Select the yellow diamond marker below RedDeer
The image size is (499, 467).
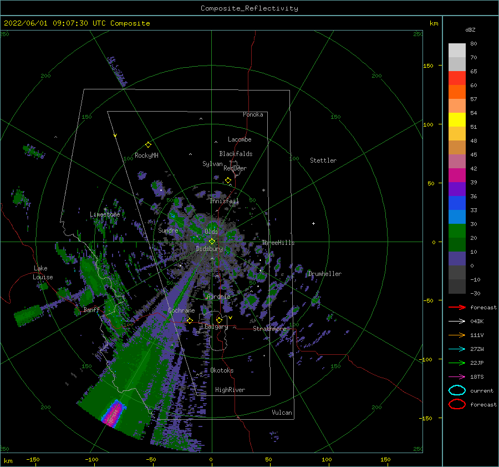[228, 180]
